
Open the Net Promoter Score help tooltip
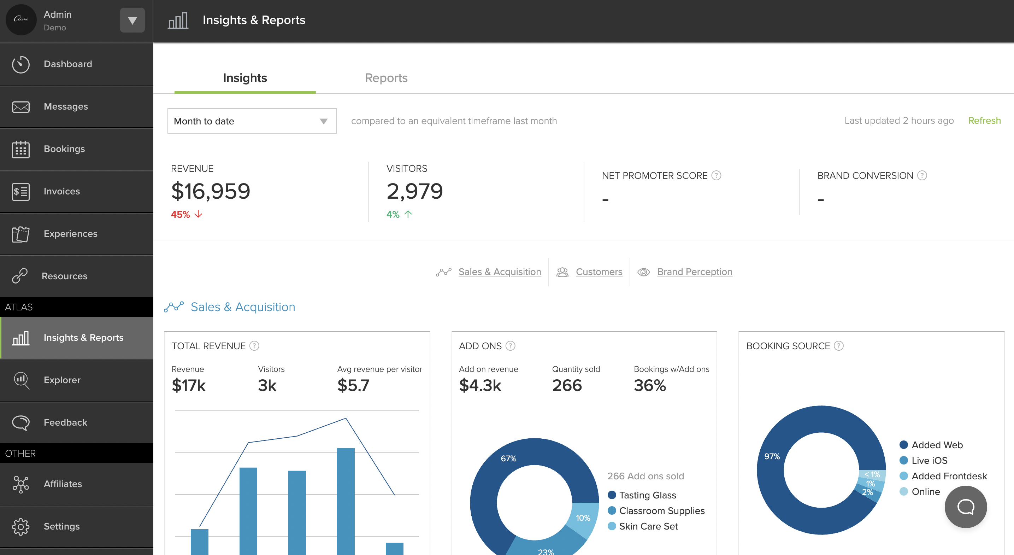click(717, 176)
